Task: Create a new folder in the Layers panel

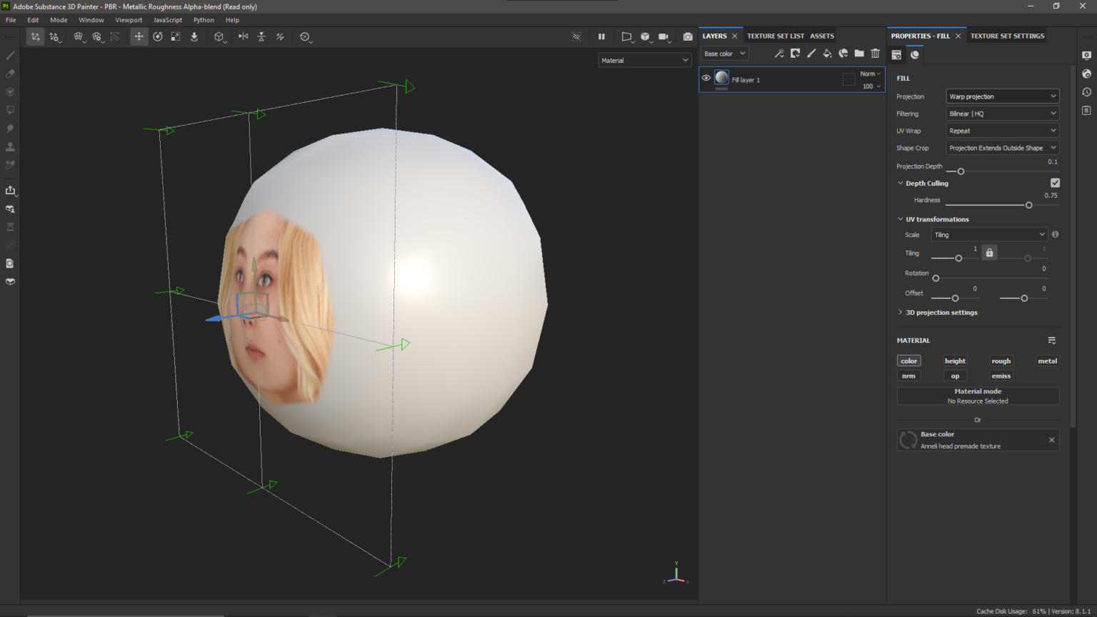Action: click(x=859, y=53)
